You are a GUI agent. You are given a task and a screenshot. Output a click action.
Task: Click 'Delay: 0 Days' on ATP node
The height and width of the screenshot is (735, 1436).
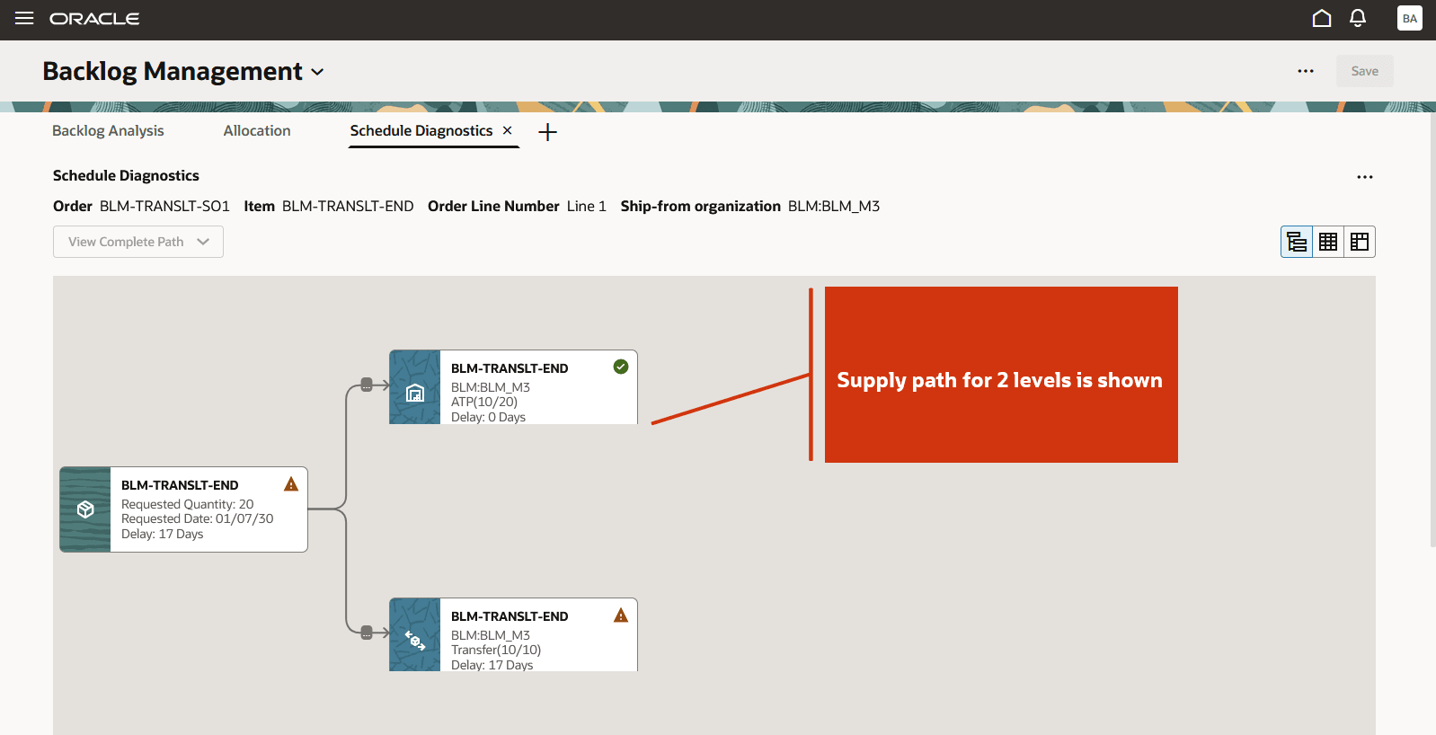pyautogui.click(x=488, y=417)
